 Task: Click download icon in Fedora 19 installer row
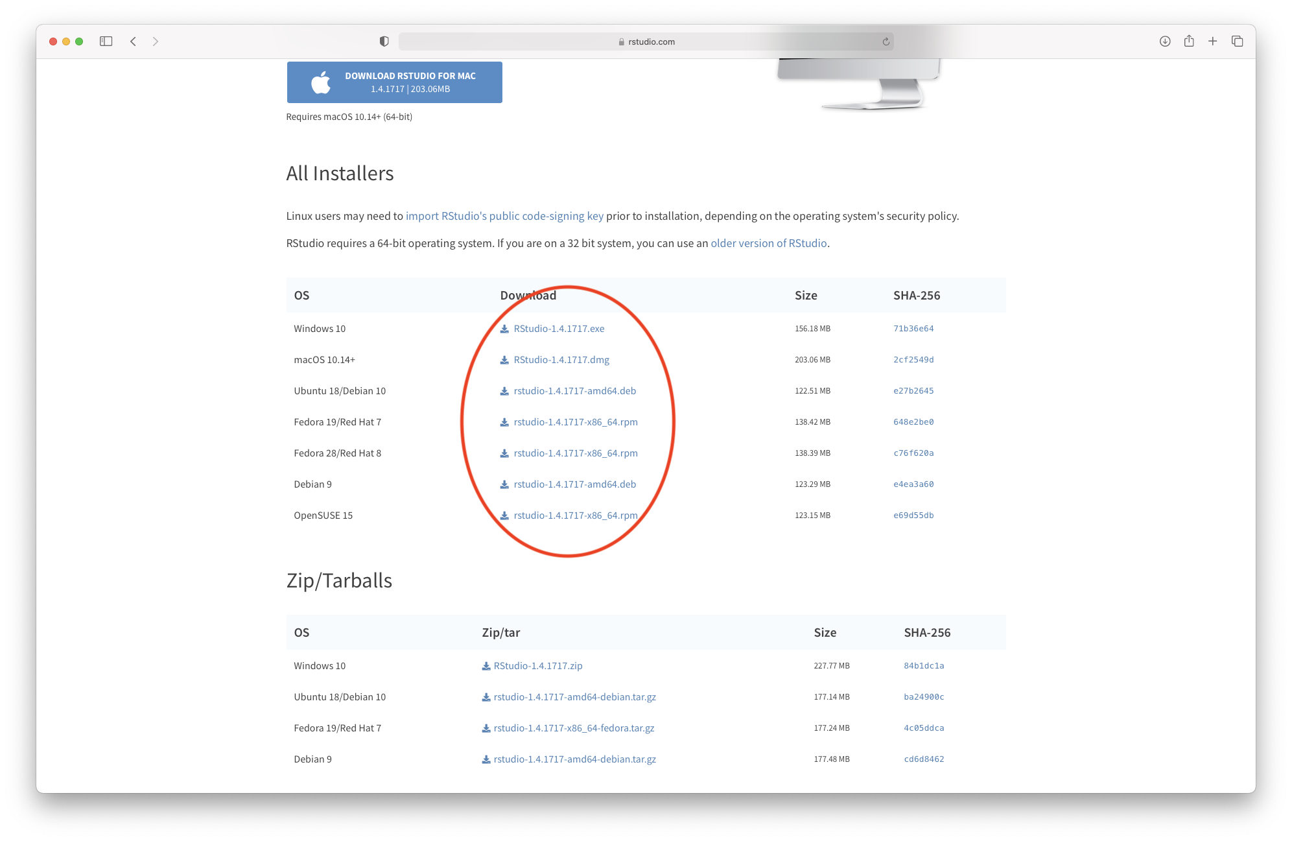coord(504,422)
